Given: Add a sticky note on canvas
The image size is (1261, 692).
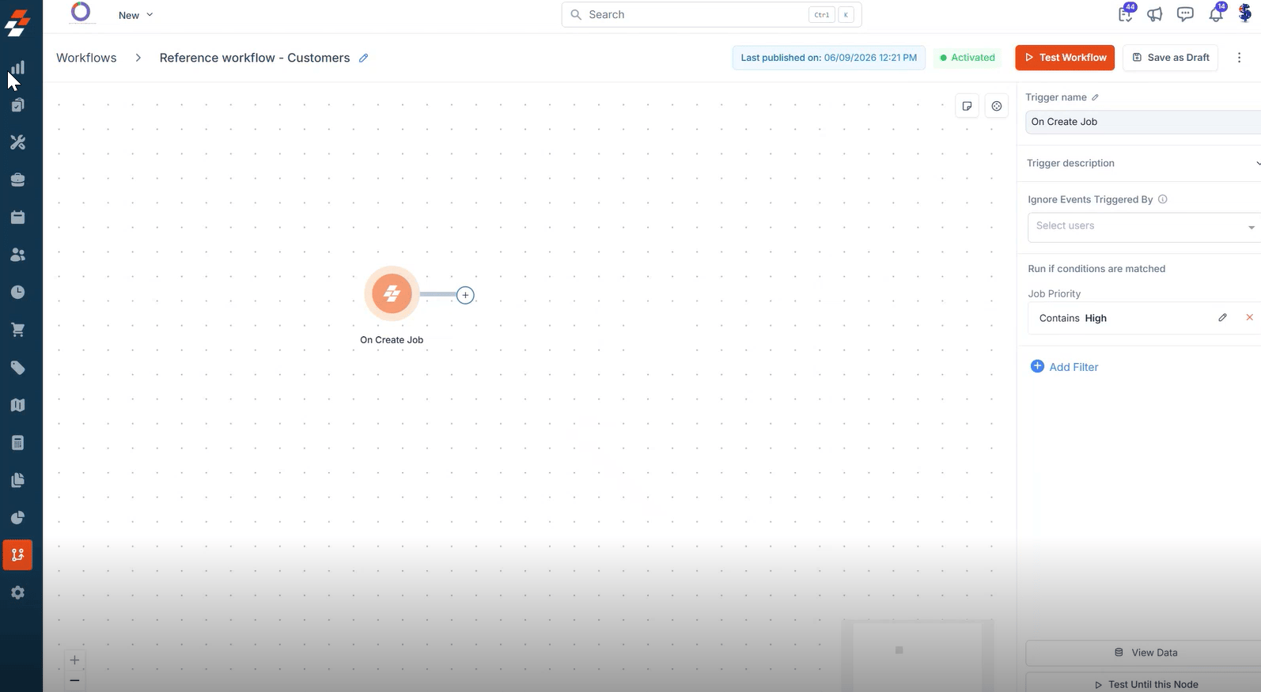Looking at the screenshot, I should pos(967,106).
